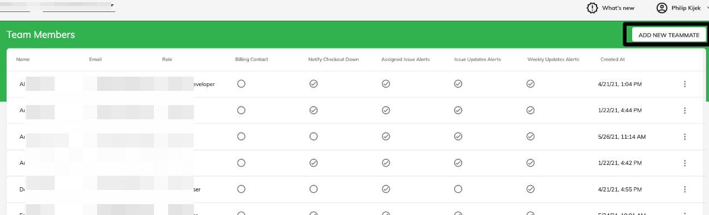Sort by the Created At column header
The image size is (709, 215).
click(612, 59)
